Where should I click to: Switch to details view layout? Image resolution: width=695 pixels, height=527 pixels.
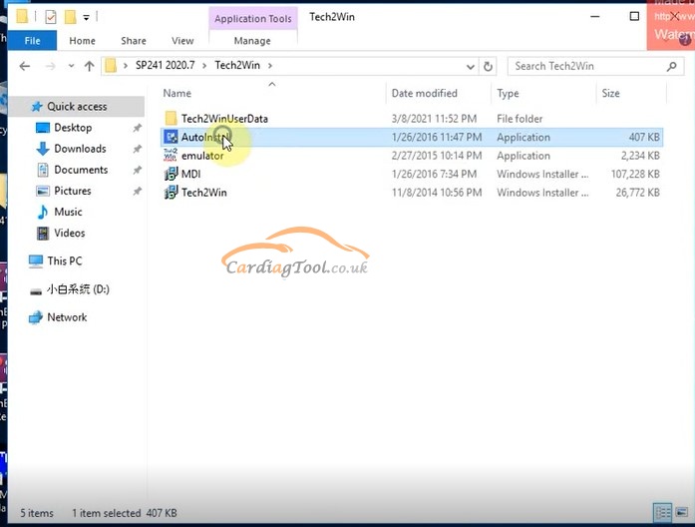(x=661, y=513)
